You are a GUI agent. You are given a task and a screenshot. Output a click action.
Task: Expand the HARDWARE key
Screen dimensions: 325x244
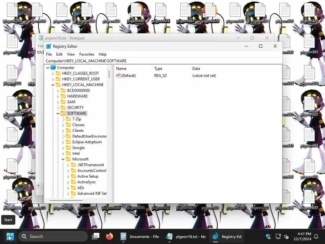pos(58,96)
